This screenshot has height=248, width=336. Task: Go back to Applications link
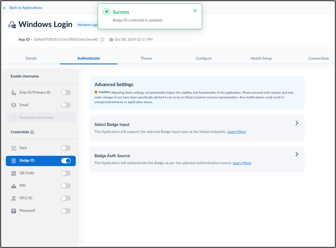point(26,8)
